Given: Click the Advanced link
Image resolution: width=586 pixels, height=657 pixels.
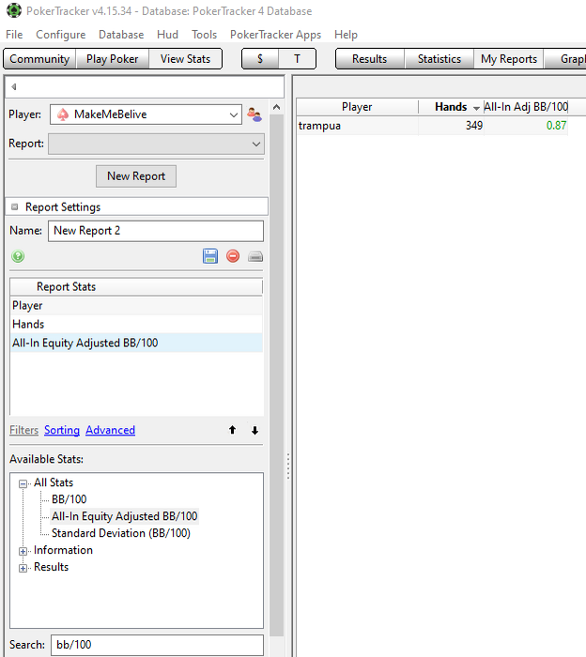Looking at the screenshot, I should point(110,430).
